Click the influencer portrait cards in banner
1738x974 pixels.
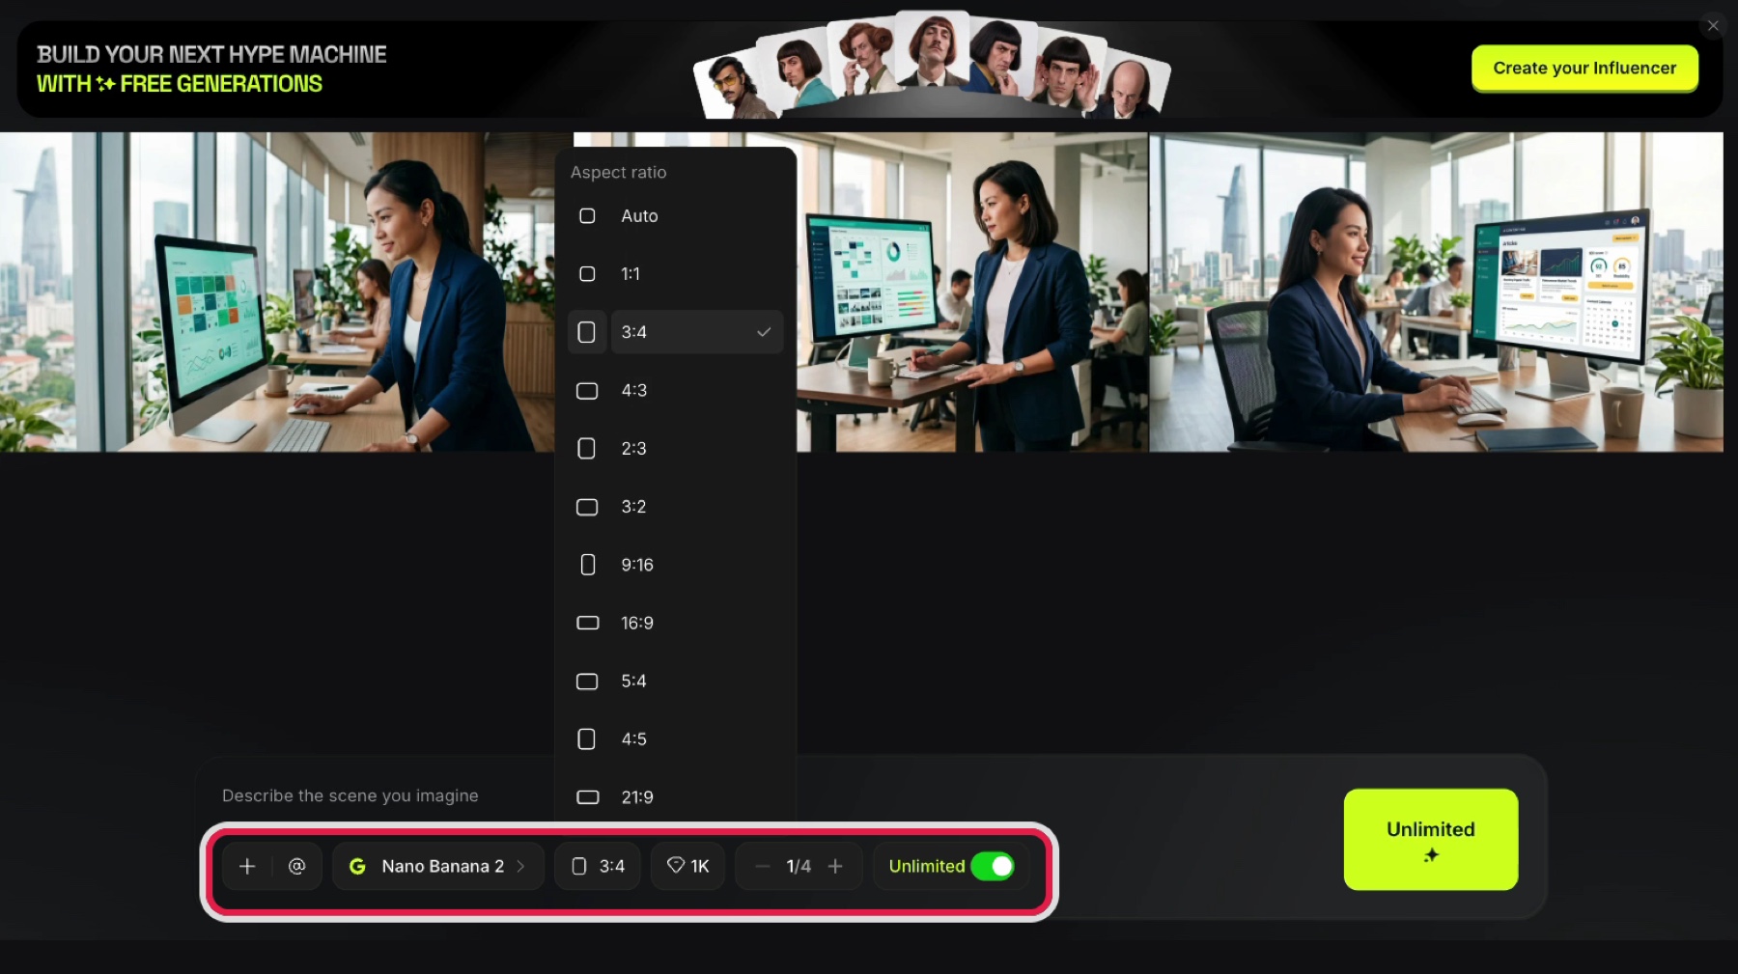(932, 66)
